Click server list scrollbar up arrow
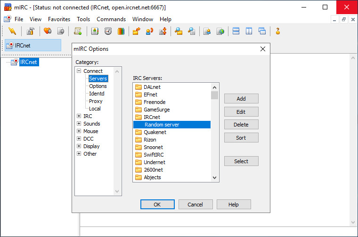This screenshot has height=237, width=358. pyautogui.click(x=214, y=87)
